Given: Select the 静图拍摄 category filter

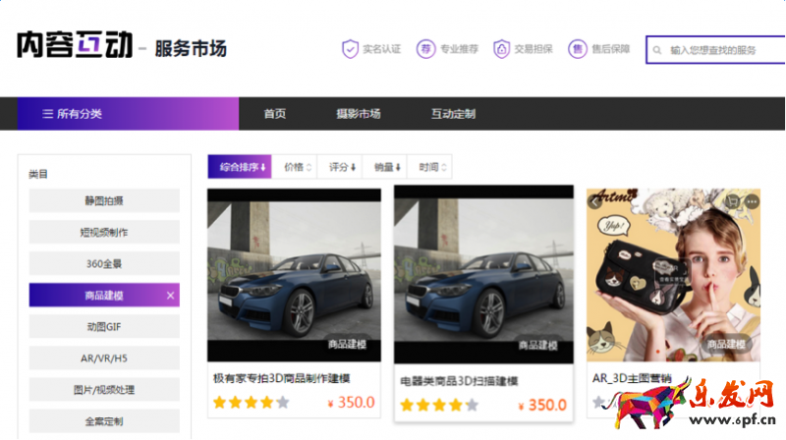Looking at the screenshot, I should click(104, 201).
